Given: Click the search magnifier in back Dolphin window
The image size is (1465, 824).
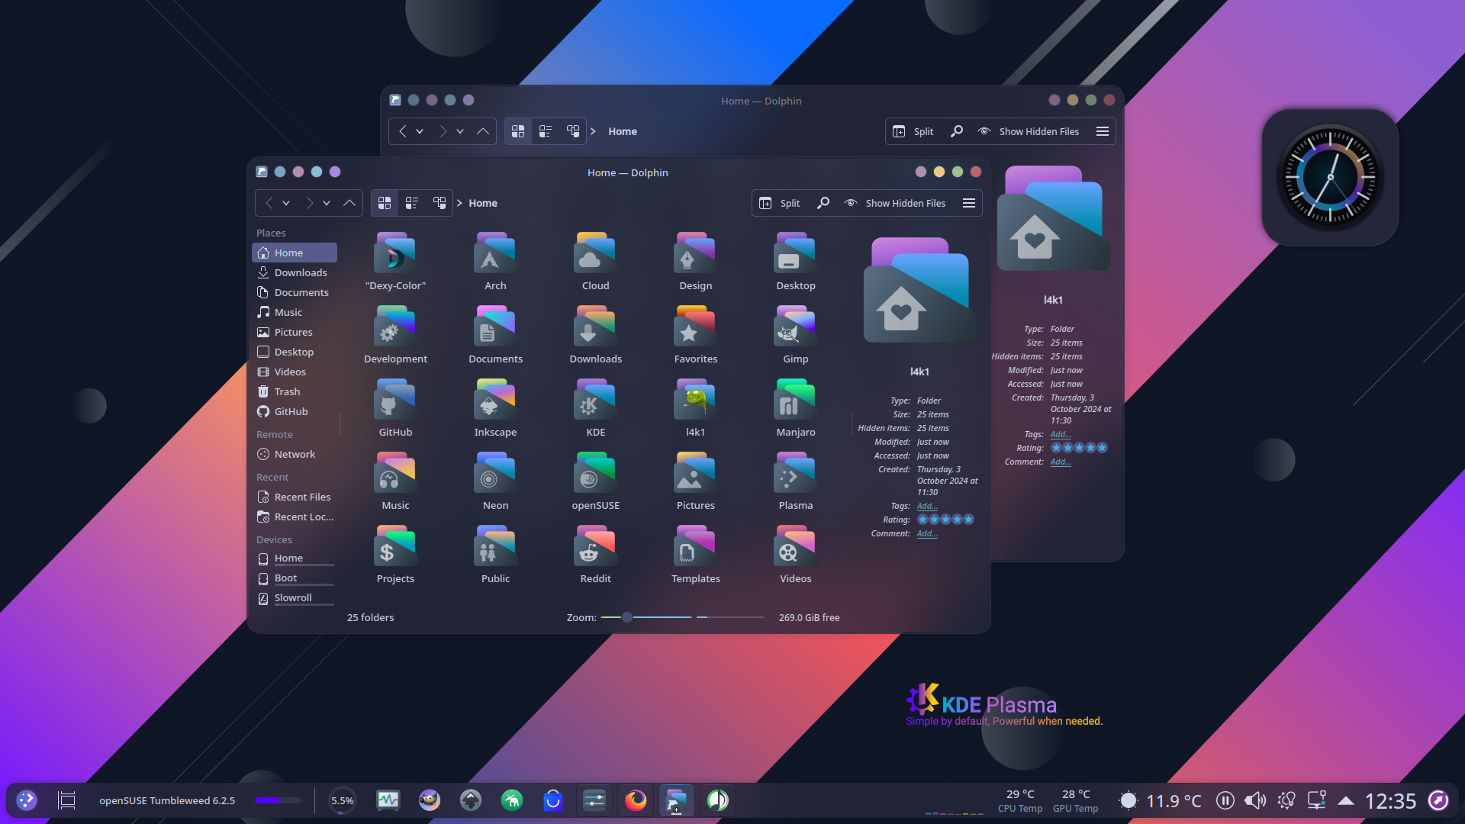Looking at the screenshot, I should (957, 131).
